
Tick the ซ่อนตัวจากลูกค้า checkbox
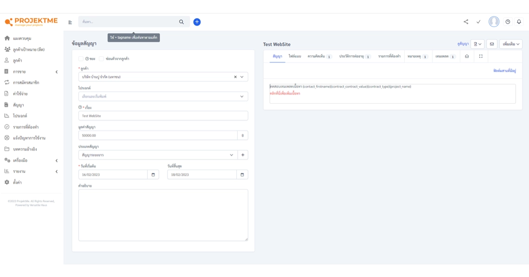[101, 59]
